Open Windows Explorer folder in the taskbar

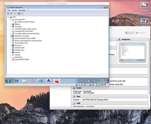(24, 81)
